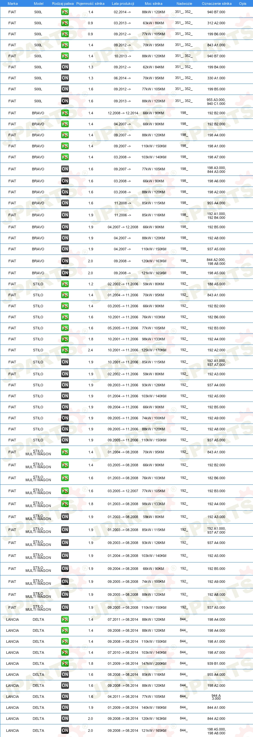Click diesel icon in 955 A3.000, 940 C1.000 row
This screenshot has width=253, height=737.
click(x=65, y=101)
